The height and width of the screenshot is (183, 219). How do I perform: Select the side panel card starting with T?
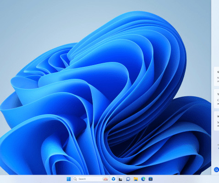point(217,99)
